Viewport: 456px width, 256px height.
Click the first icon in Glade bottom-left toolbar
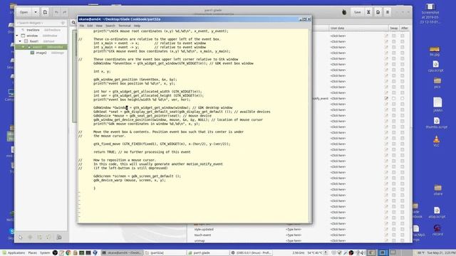[x=20, y=237]
